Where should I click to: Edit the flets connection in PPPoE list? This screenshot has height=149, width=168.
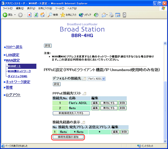pos(95,108)
